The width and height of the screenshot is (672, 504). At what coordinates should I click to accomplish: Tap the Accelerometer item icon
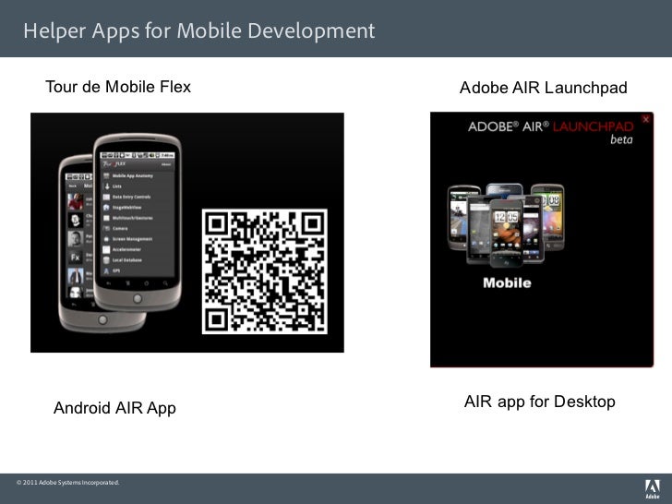tap(106, 249)
